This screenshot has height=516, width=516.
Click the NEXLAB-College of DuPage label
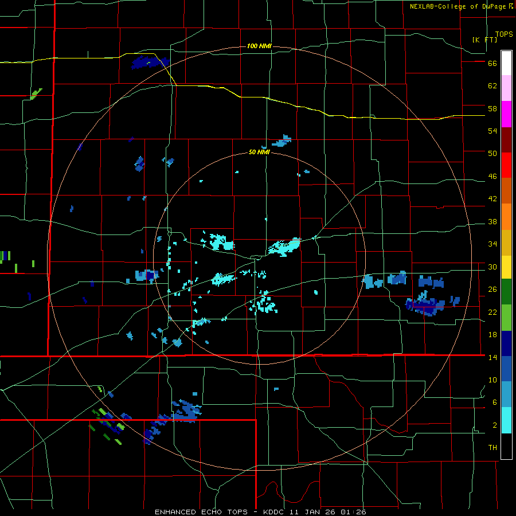(x=458, y=6)
